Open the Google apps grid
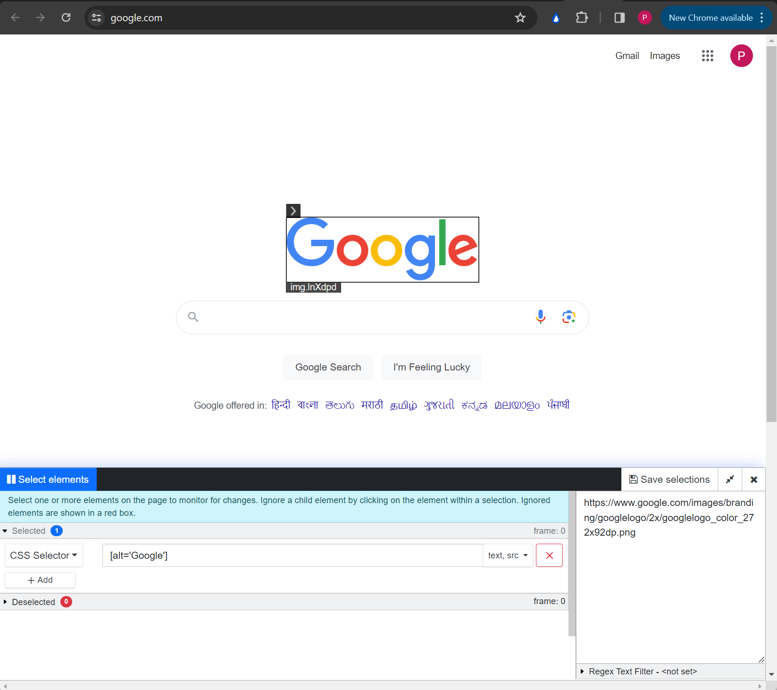The width and height of the screenshot is (777, 690). 707,56
